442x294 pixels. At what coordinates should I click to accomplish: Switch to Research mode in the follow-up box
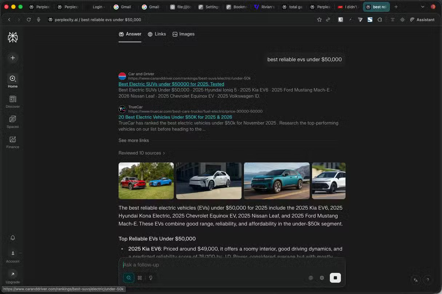pos(140,278)
